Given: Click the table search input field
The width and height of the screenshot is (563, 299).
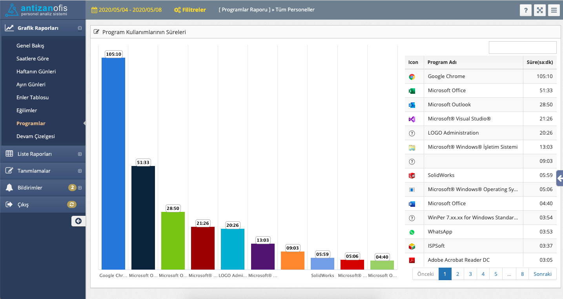Looking at the screenshot, I should (x=523, y=47).
